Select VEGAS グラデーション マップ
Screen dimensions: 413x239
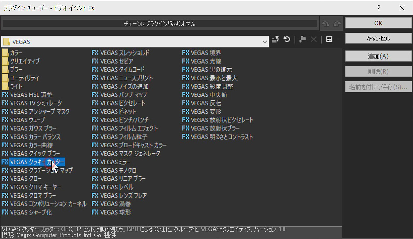37,171
